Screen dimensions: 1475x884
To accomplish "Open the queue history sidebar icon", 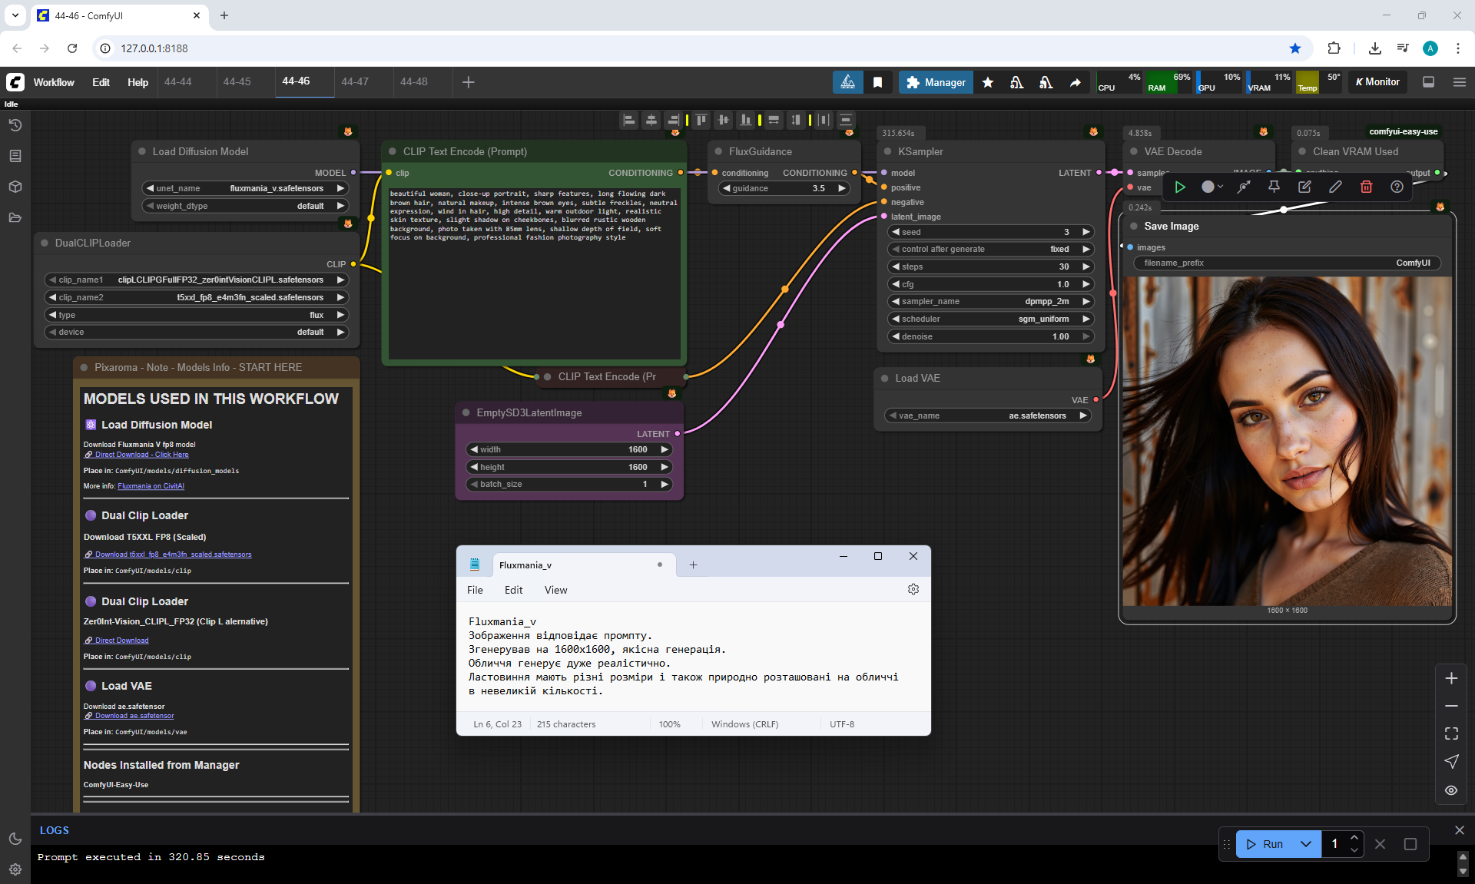I will point(15,125).
